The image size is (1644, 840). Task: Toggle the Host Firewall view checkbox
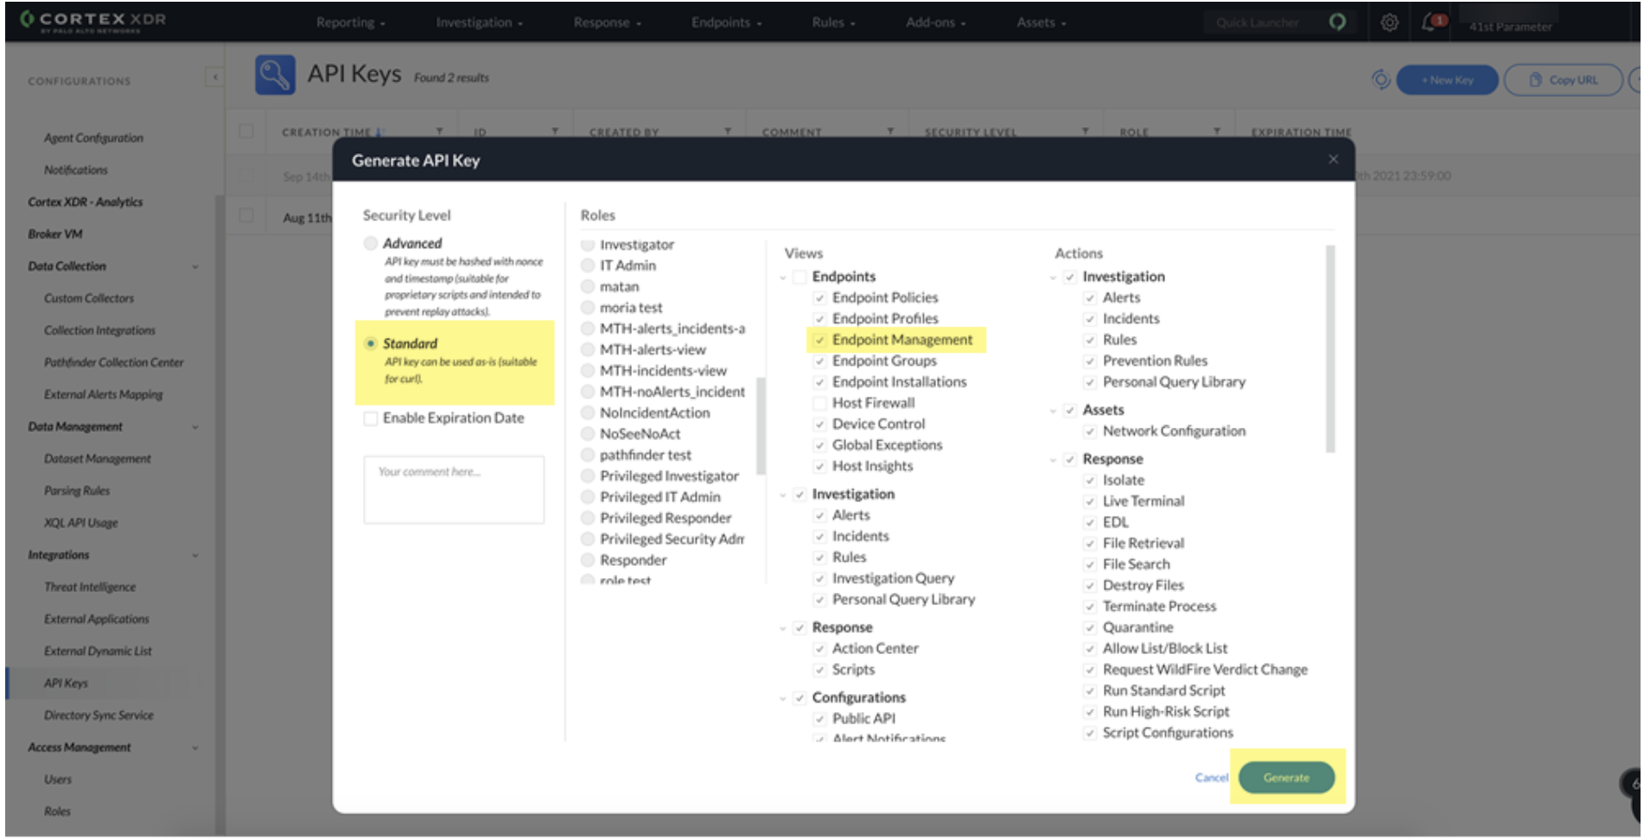(819, 404)
